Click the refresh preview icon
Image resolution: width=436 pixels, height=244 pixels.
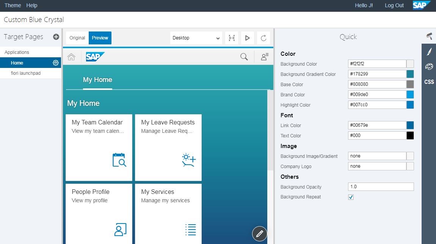tap(263, 38)
